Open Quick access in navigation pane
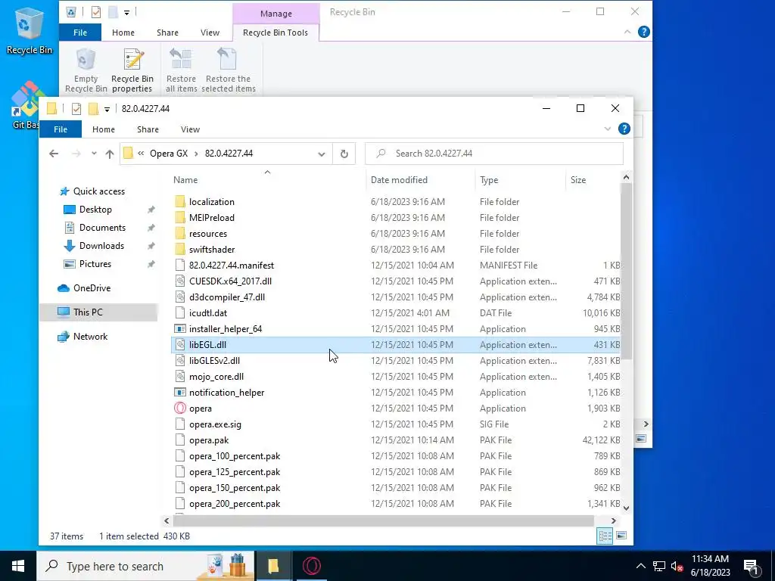 (x=99, y=191)
